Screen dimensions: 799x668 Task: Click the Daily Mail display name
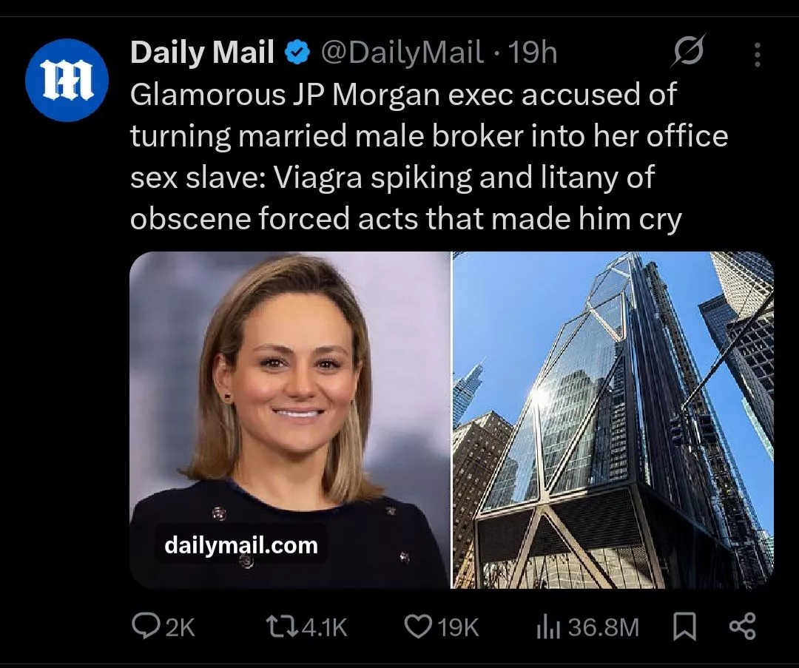point(203,53)
